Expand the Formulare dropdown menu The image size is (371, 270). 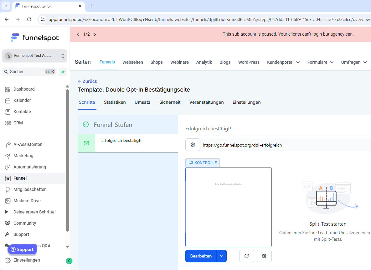pos(320,62)
